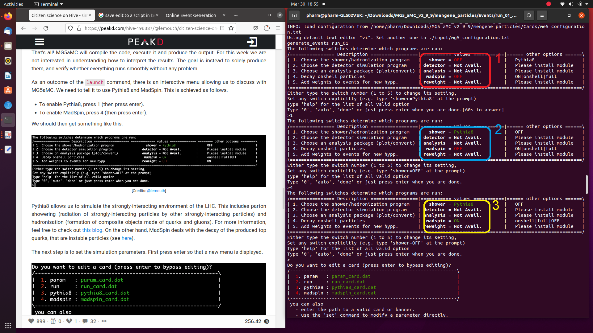Open the 'here' link about top quarks
The image size is (593, 333).
[x=127, y=238]
